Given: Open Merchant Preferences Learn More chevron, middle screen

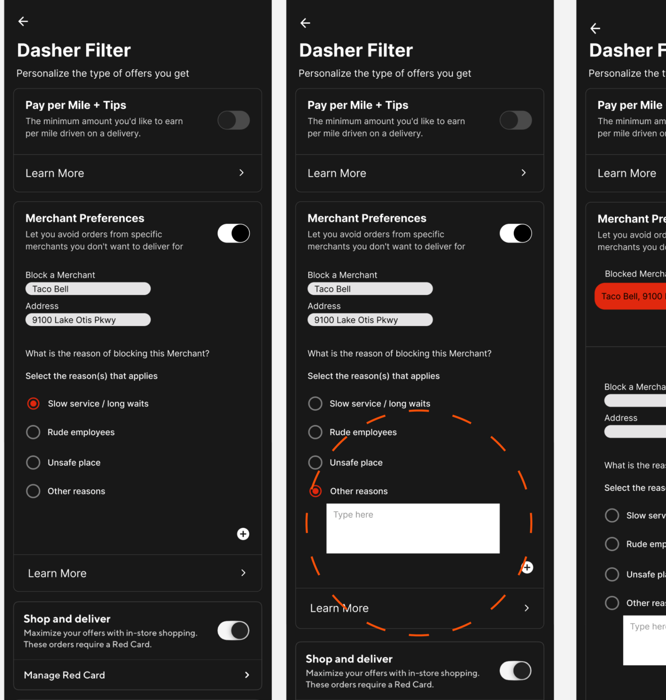Looking at the screenshot, I should pos(527,608).
